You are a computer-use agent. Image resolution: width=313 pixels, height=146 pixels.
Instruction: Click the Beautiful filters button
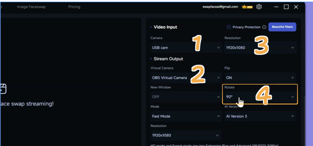tap(282, 27)
